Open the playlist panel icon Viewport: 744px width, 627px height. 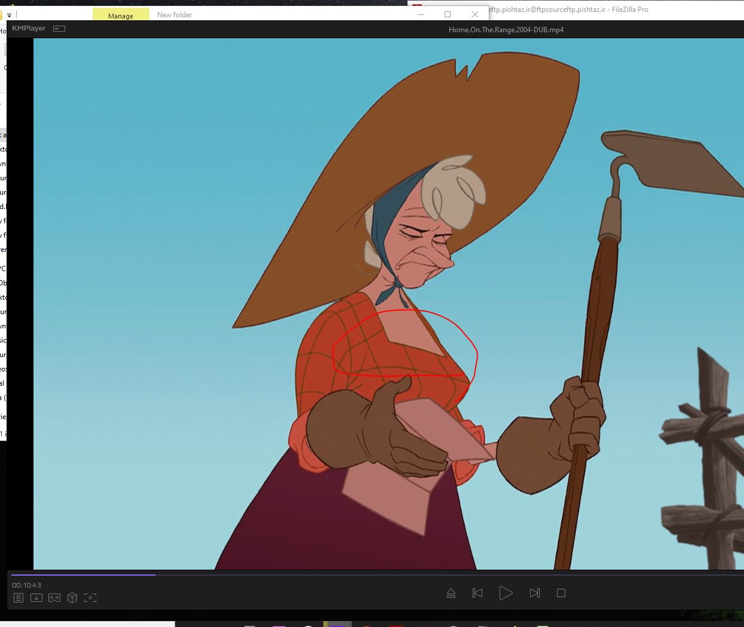[x=19, y=598]
